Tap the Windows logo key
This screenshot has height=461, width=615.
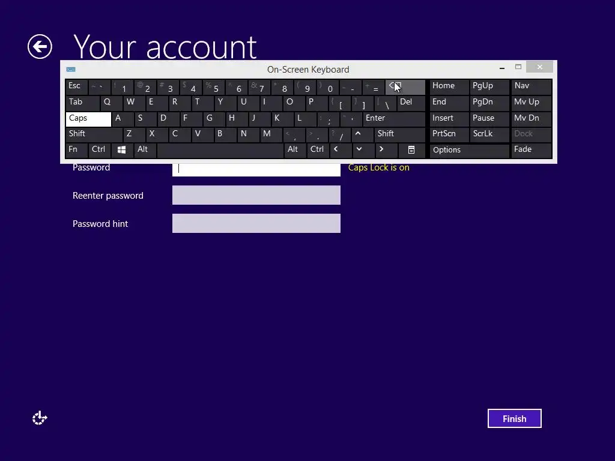tap(121, 150)
